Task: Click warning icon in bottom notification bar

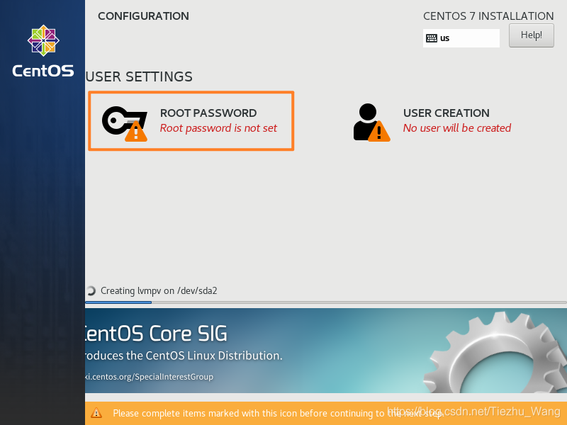Action: (x=96, y=413)
